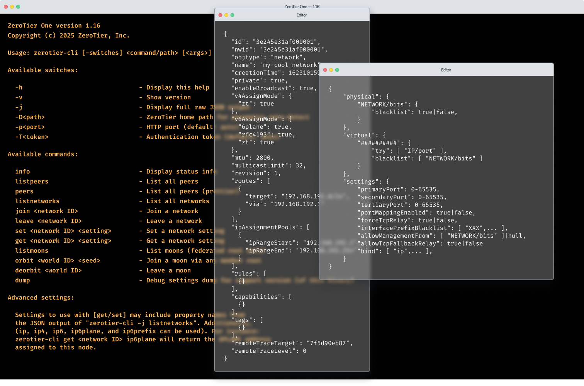The image size is (584, 386).
Task: Click the "remoteTraceTarget" line in the editor
Action: pyautogui.click(x=292, y=343)
